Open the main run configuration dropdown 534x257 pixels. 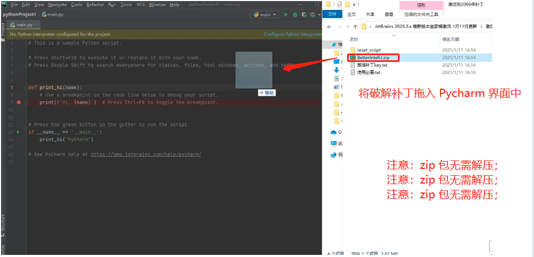click(x=265, y=15)
